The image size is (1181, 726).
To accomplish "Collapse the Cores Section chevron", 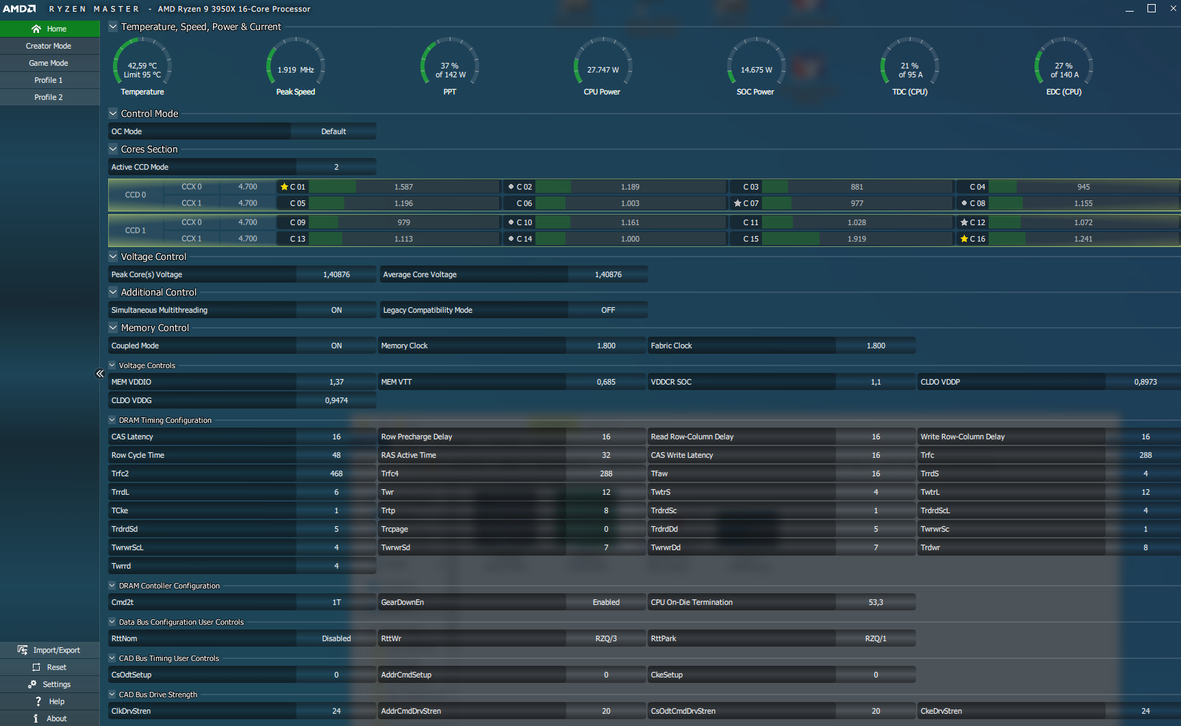I will point(113,149).
